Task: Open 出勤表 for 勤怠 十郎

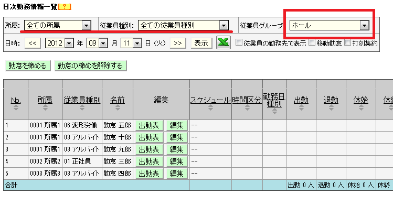Action: (149, 137)
